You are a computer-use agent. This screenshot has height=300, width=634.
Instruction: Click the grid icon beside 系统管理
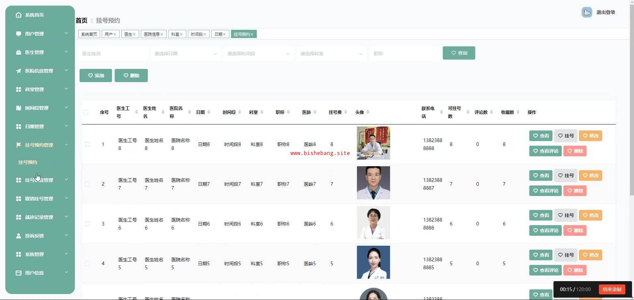click(x=19, y=254)
